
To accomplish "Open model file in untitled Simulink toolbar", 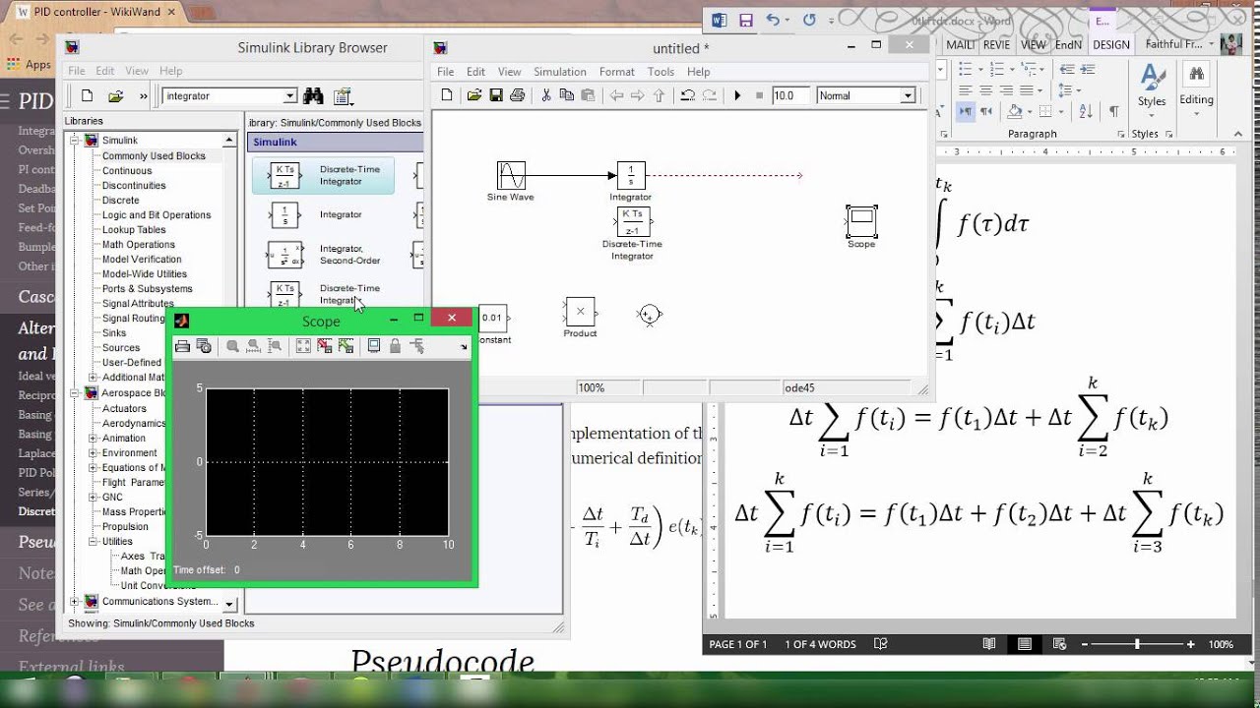I will tap(473, 95).
